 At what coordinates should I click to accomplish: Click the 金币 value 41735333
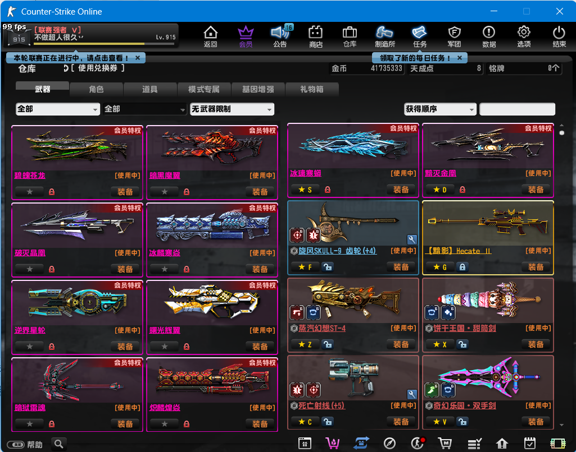387,68
